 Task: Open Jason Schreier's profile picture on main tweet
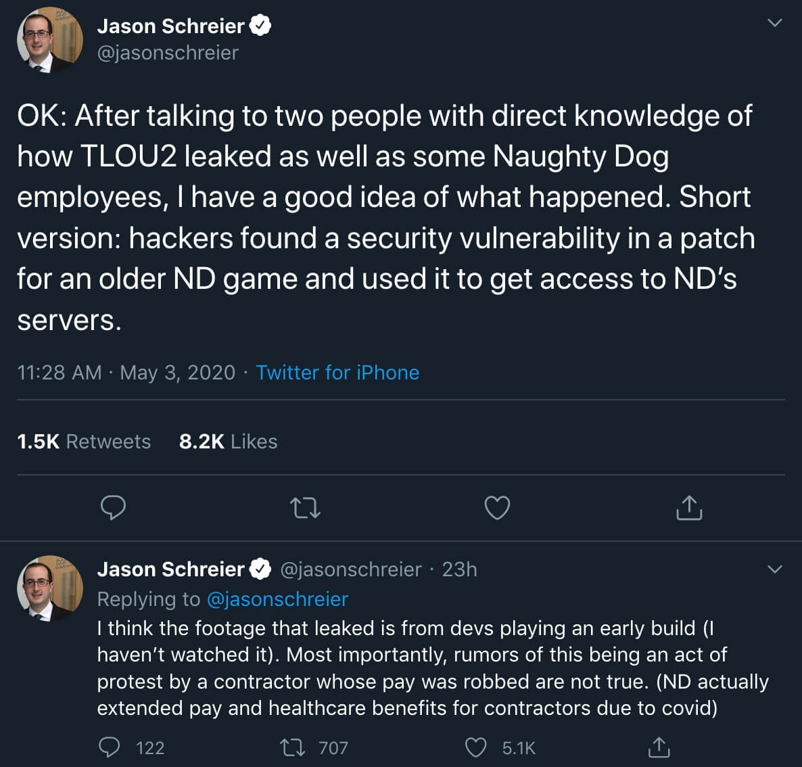(50, 40)
